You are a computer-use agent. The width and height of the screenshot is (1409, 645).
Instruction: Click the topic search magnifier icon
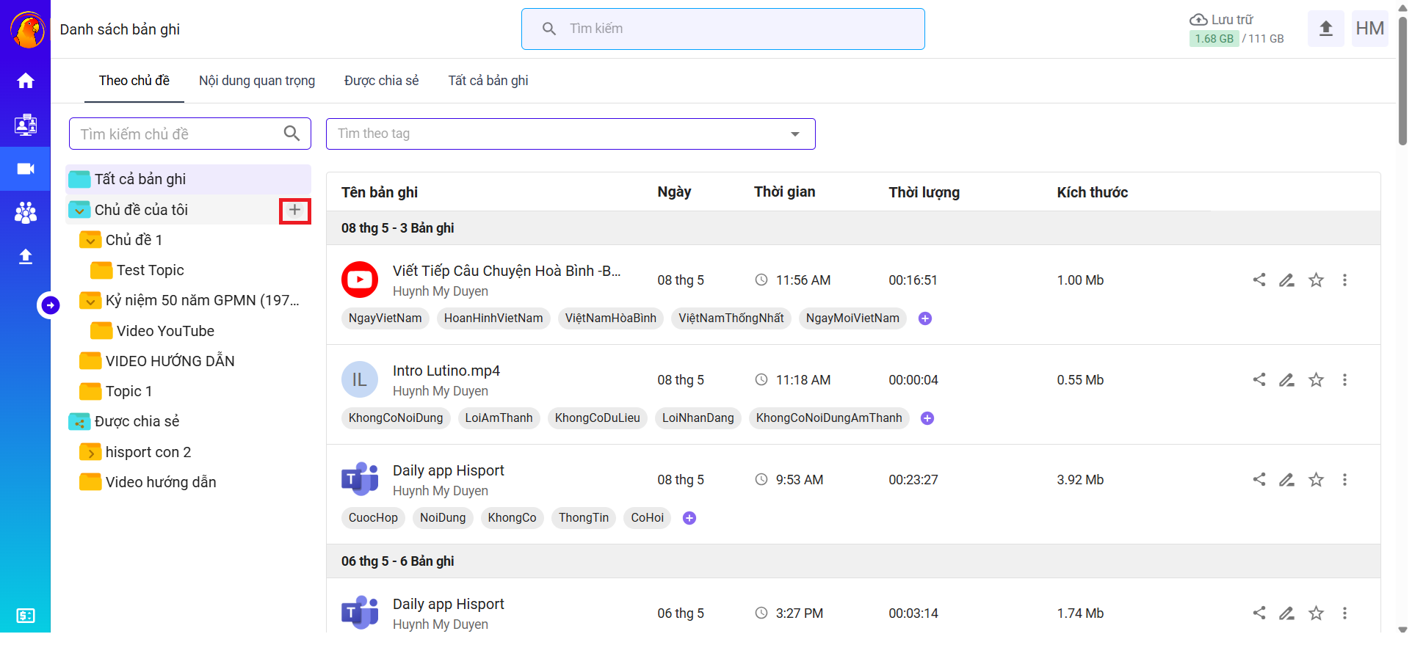click(x=291, y=134)
